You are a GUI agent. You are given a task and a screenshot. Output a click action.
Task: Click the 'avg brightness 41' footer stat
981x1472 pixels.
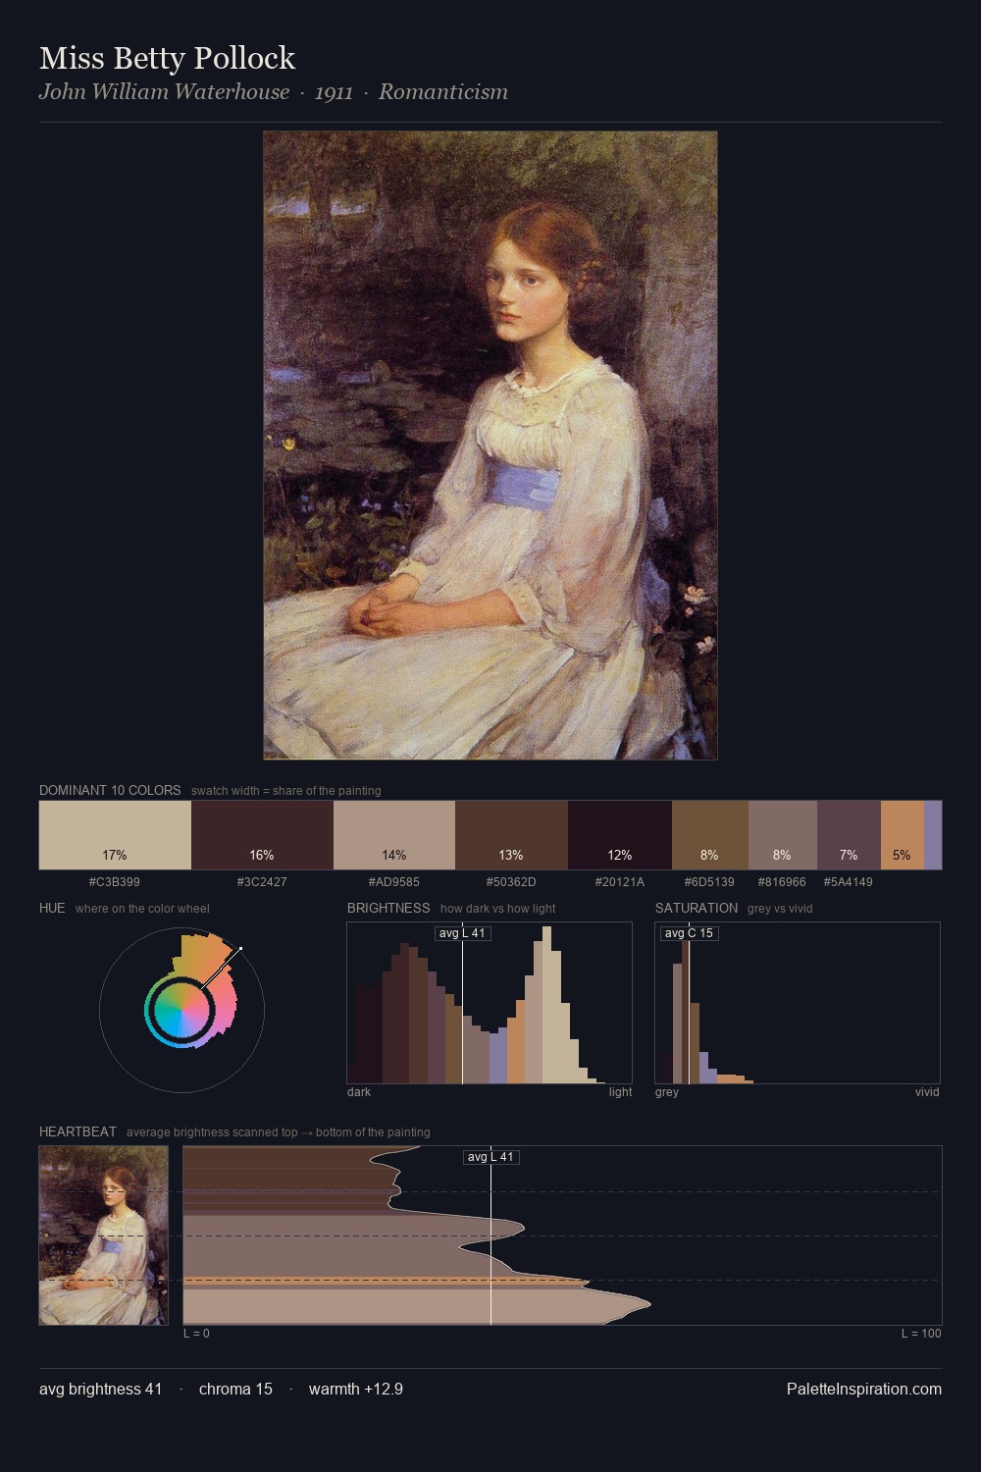click(101, 1389)
